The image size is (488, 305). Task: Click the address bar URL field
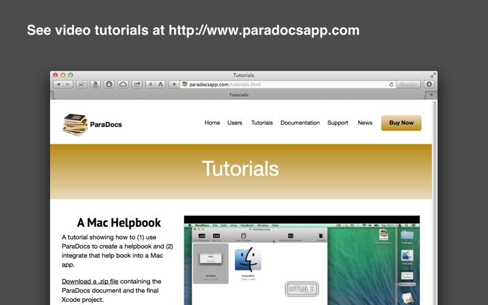[288, 84]
